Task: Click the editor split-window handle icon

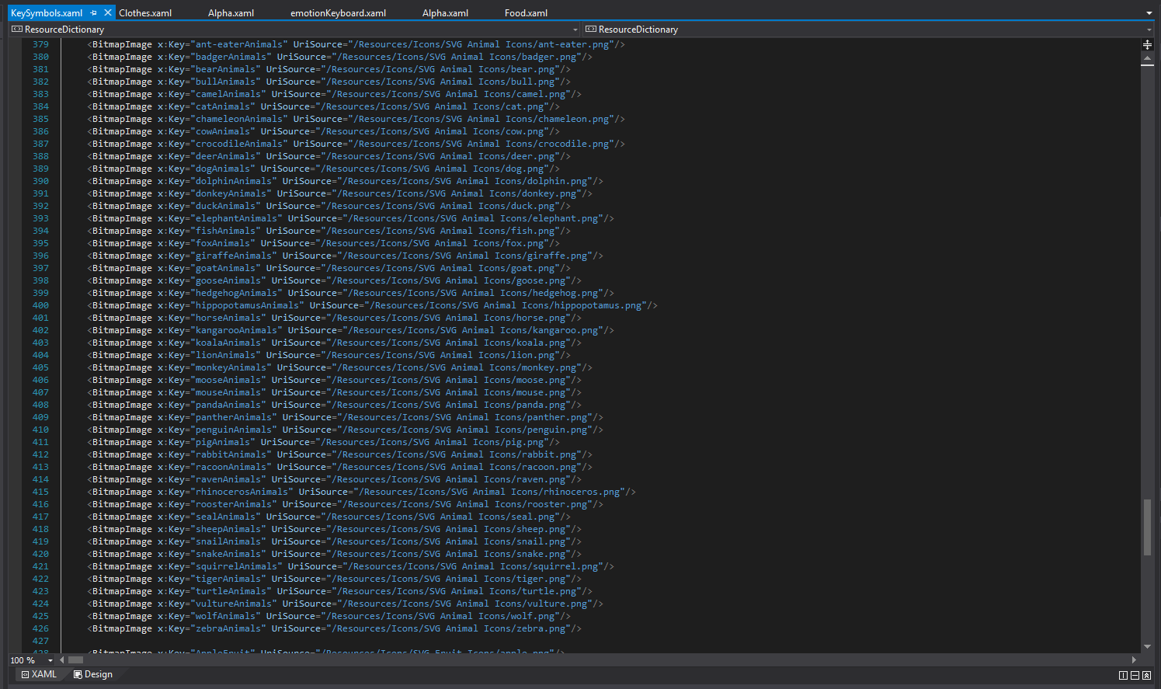Action: 1147,45
